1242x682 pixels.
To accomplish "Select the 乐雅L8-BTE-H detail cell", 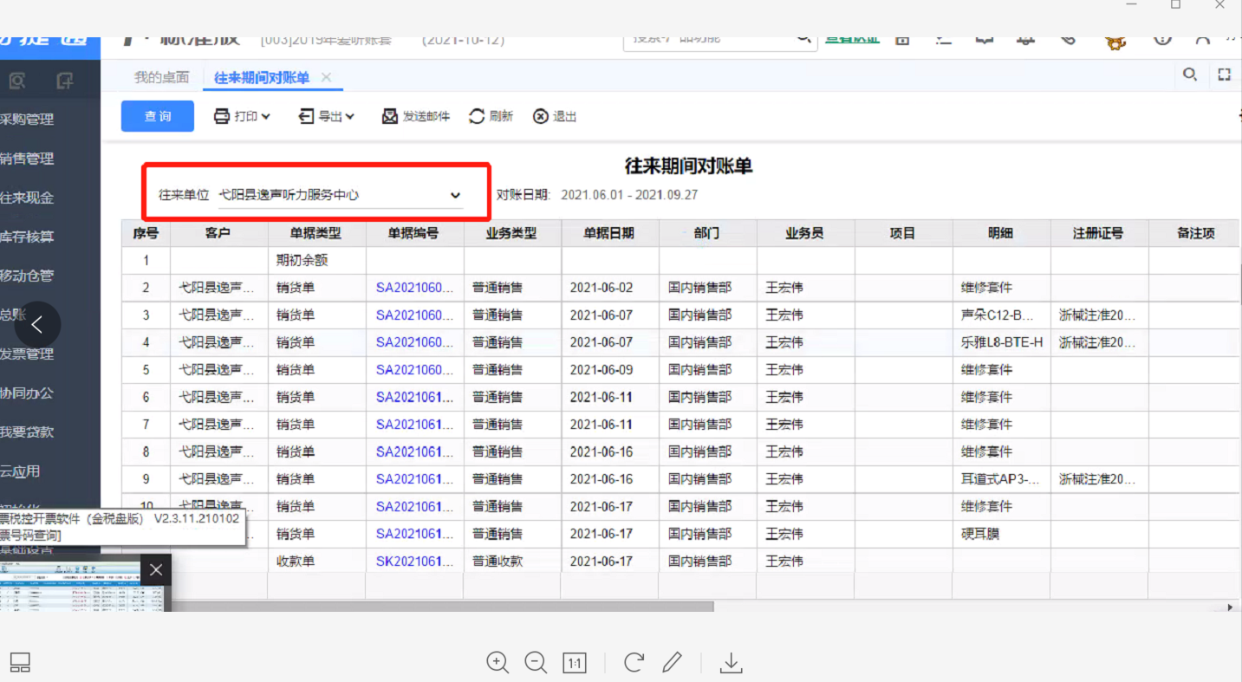I will click(1002, 342).
